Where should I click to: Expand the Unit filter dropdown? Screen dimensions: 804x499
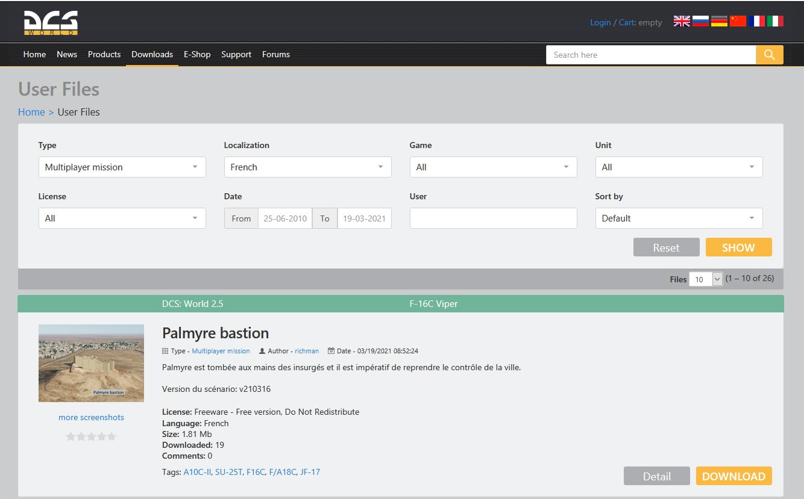click(679, 167)
